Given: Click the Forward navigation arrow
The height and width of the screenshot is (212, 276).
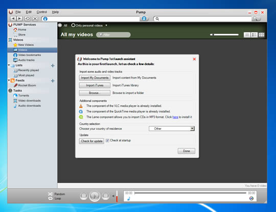Looking at the screenshot, I should point(19,18).
